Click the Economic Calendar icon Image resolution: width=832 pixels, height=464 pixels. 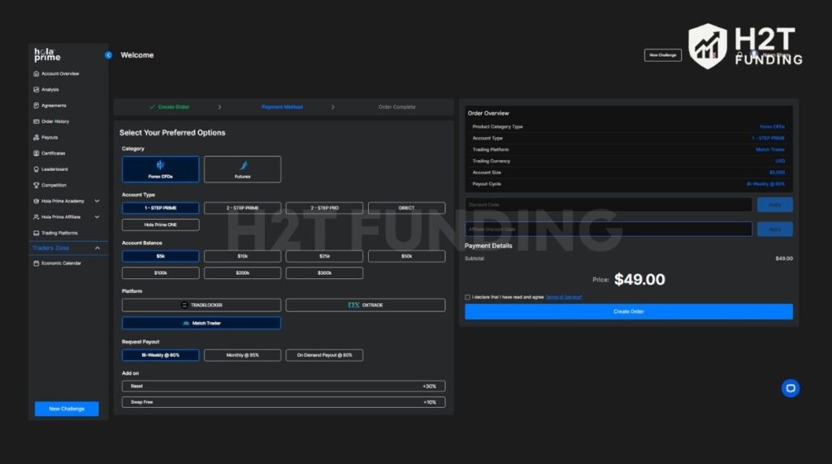(x=36, y=263)
